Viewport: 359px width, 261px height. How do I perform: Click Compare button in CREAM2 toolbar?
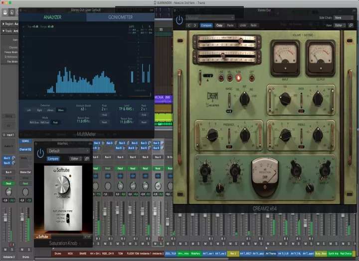(x=206, y=25)
